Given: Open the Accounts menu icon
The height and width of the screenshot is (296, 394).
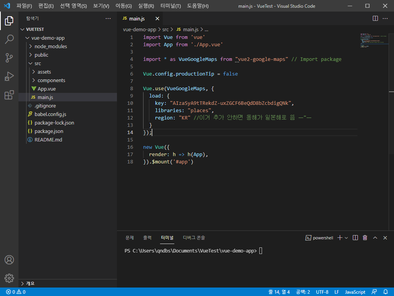Looking at the screenshot, I should pos(9,260).
